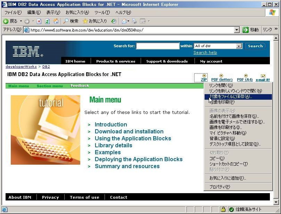Click the Edit page icon in toolbar
Viewport: 281px width, 214px height.
143,21
